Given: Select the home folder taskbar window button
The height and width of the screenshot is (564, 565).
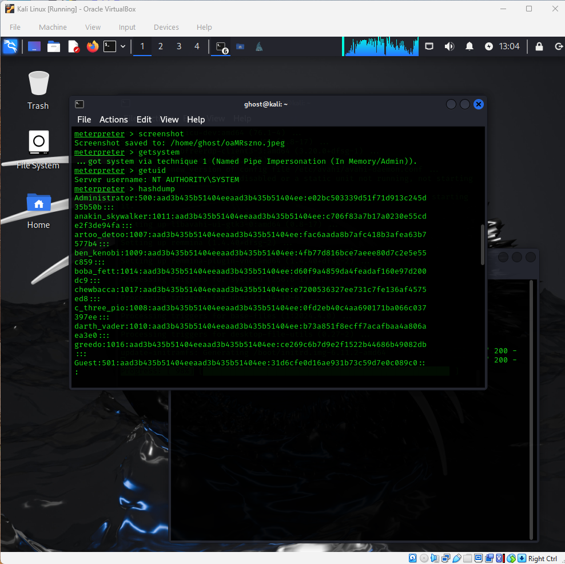Looking at the screenshot, I should pyautogui.click(x=240, y=46).
